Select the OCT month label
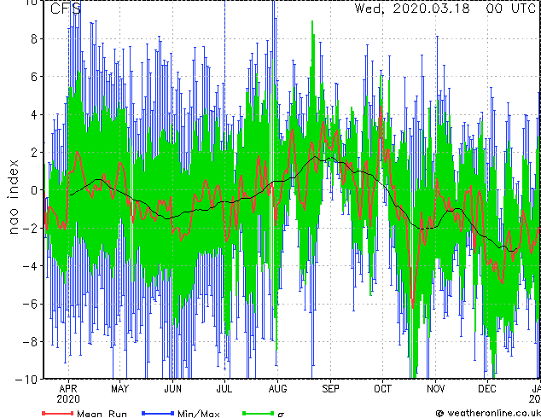The image size is (541, 418). pos(382,389)
